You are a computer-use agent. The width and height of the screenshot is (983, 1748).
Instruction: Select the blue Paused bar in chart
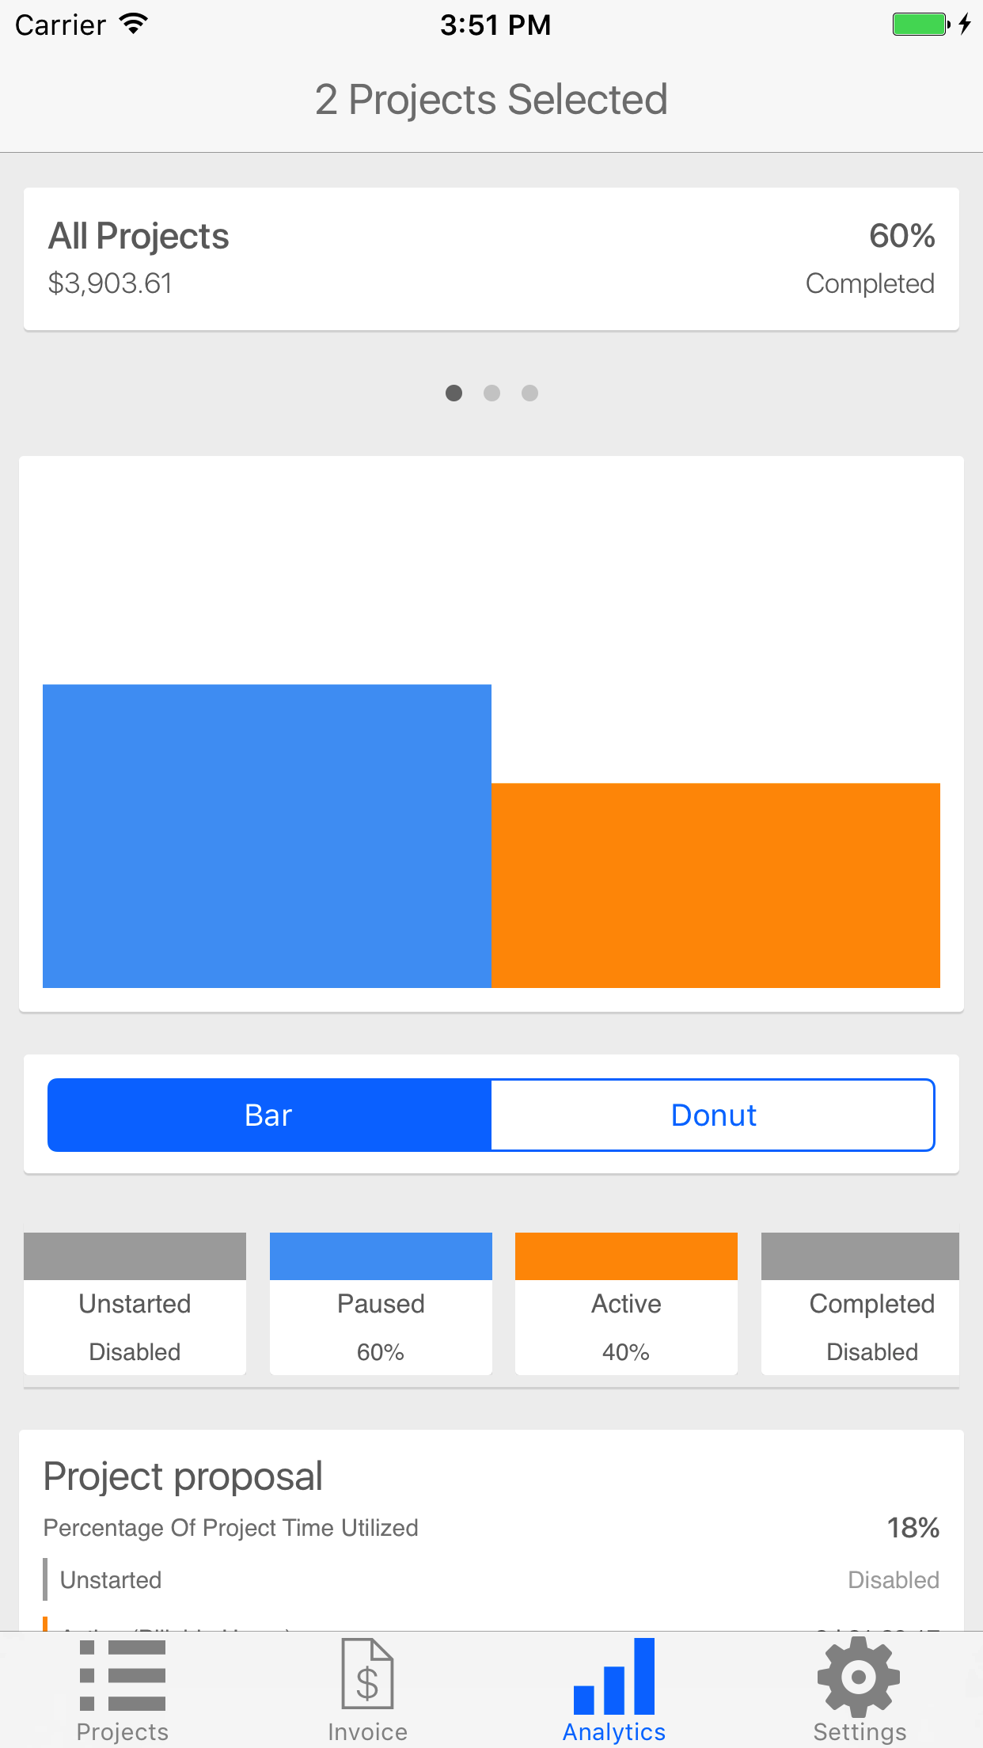pos(267,836)
